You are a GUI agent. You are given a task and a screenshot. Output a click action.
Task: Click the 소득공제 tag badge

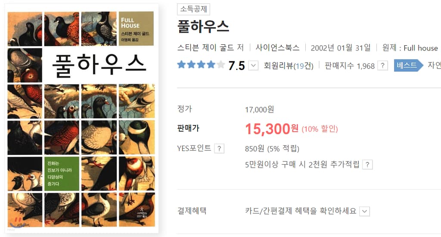193,9
